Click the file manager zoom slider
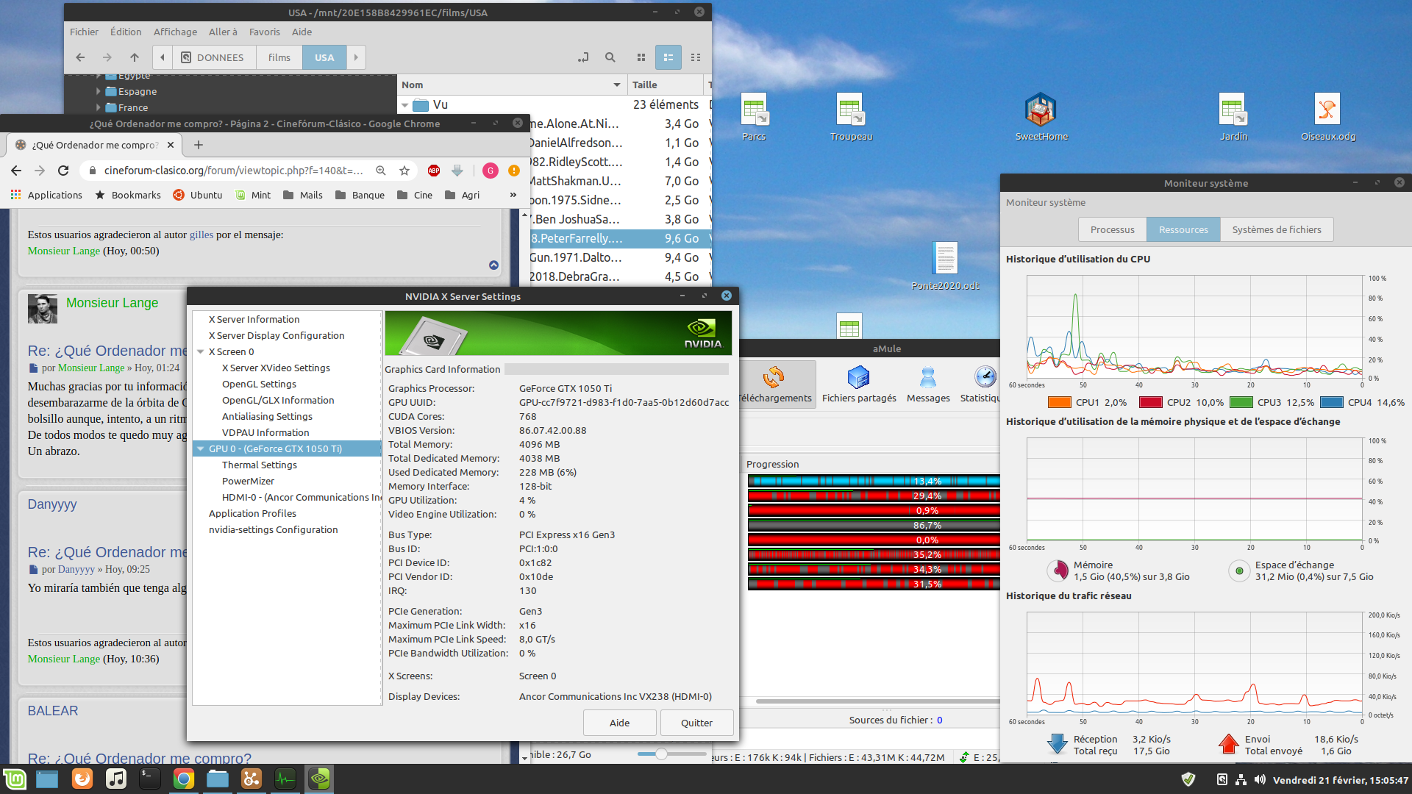Screen dimensions: 1412x794 (661, 754)
